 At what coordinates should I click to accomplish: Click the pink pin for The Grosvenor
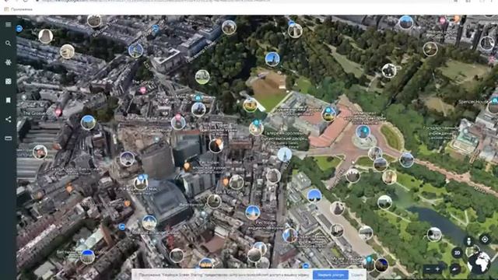tap(58, 112)
